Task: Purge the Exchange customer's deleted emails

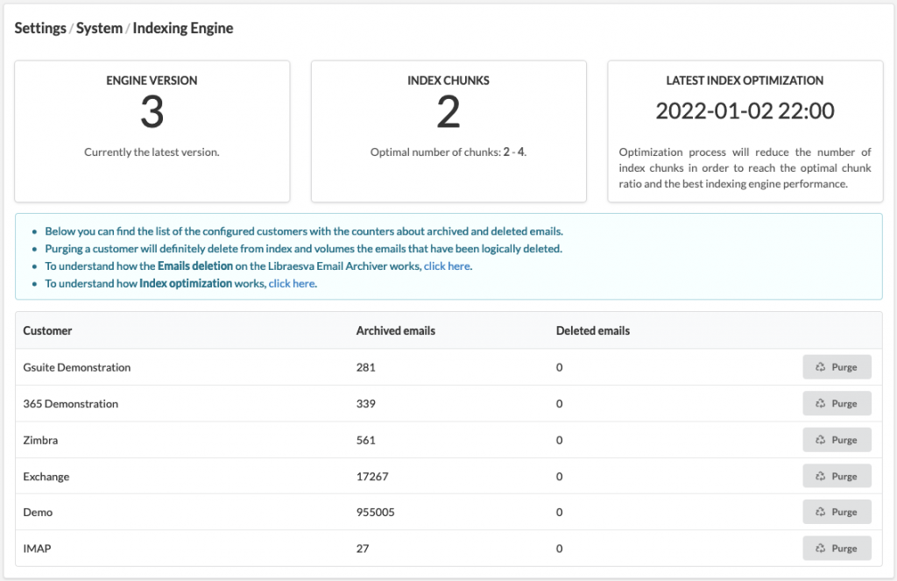Action: [837, 476]
